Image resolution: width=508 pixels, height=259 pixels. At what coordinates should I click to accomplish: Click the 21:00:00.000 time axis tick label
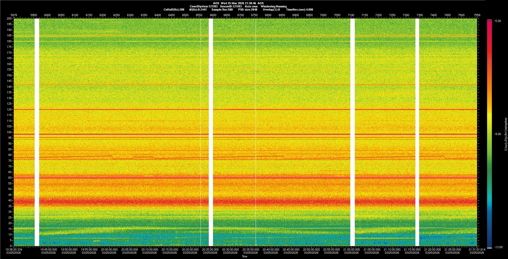[351, 249]
